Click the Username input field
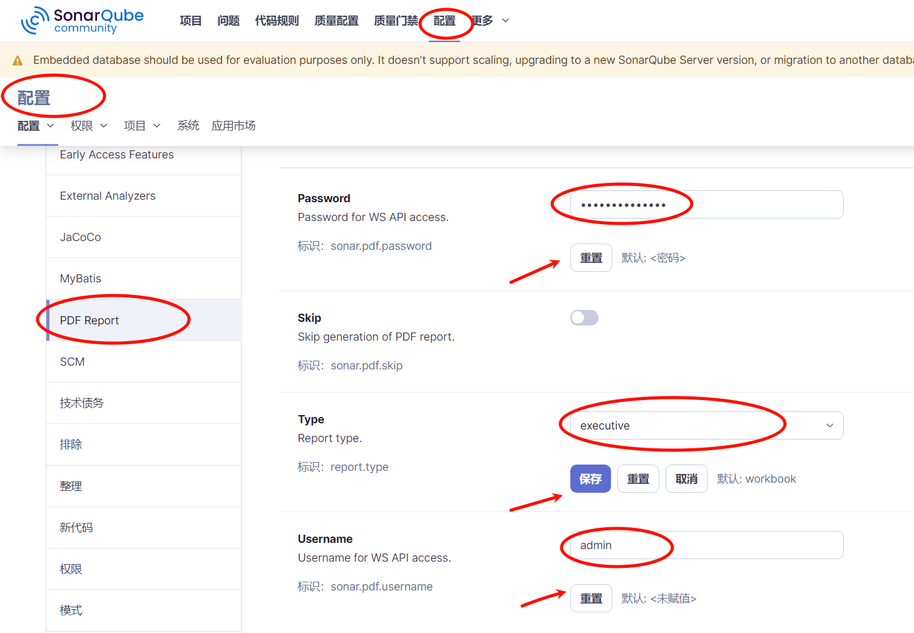 coord(707,545)
